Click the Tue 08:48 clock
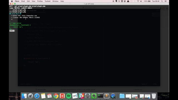The image size is (178, 100). 156,1
